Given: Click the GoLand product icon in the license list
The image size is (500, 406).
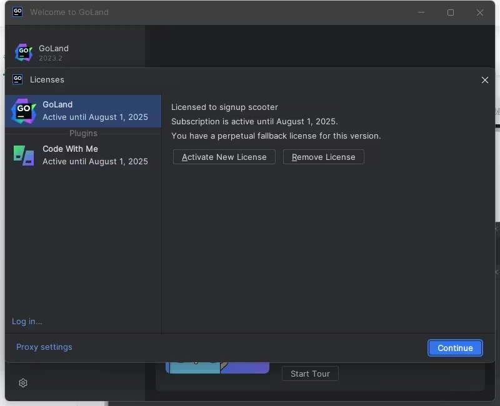Looking at the screenshot, I should (24, 111).
